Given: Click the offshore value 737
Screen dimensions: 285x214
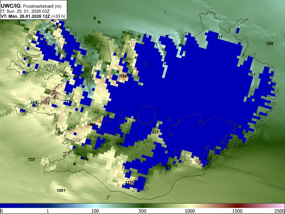Looking at the screenshot, I should tap(32, 159).
